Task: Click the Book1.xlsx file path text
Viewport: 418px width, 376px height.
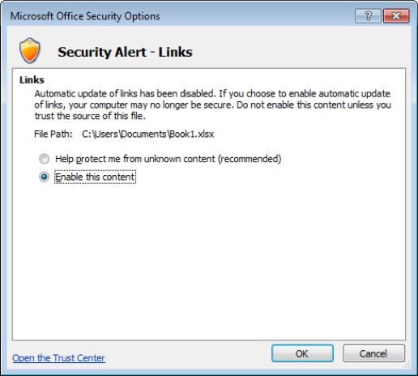Action: click(148, 134)
